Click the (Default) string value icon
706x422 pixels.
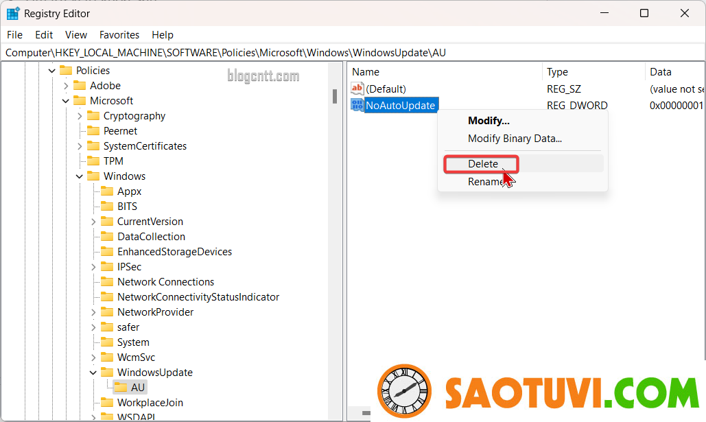pyautogui.click(x=357, y=89)
